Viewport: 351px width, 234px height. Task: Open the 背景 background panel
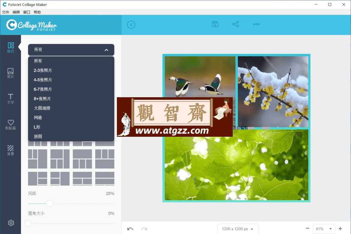click(11, 150)
